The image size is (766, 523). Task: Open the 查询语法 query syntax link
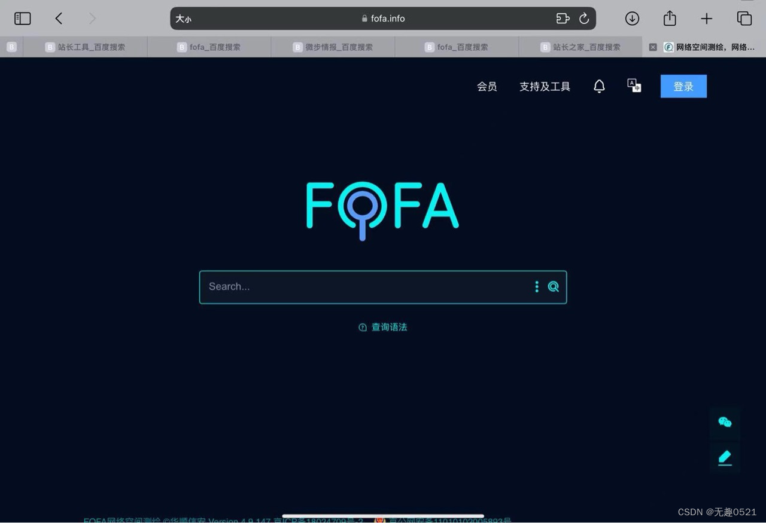pos(383,327)
